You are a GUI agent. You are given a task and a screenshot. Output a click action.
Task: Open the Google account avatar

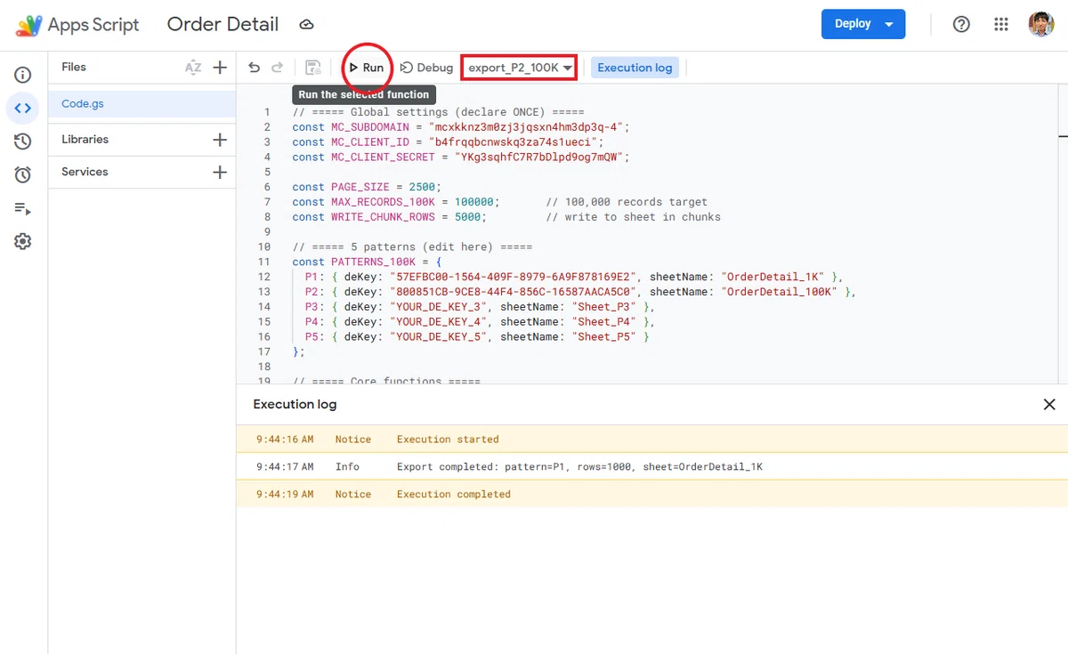point(1041,25)
